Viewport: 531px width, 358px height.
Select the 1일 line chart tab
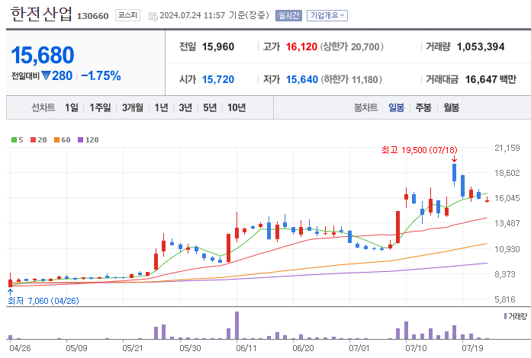point(72,108)
